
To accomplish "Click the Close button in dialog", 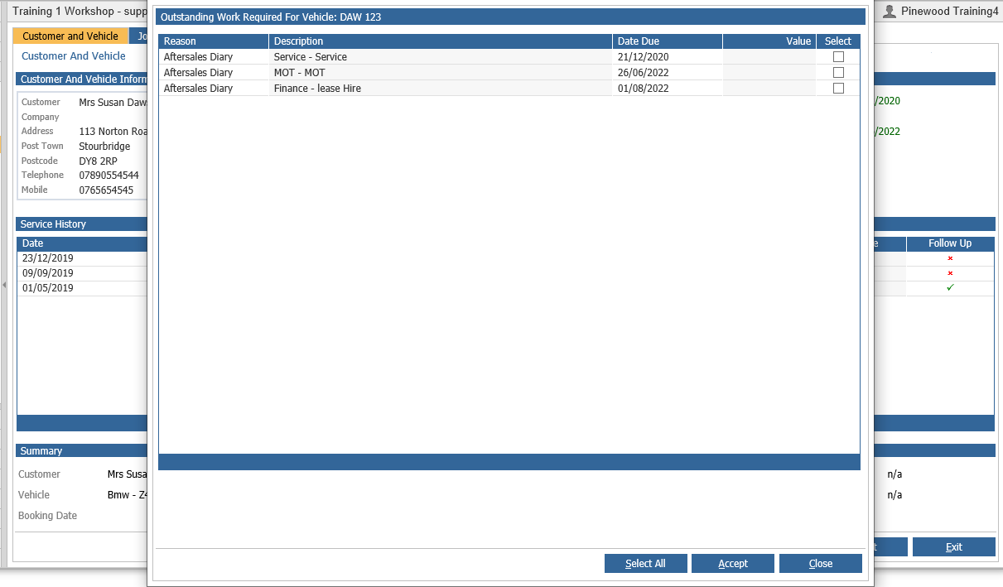I will tap(821, 564).
